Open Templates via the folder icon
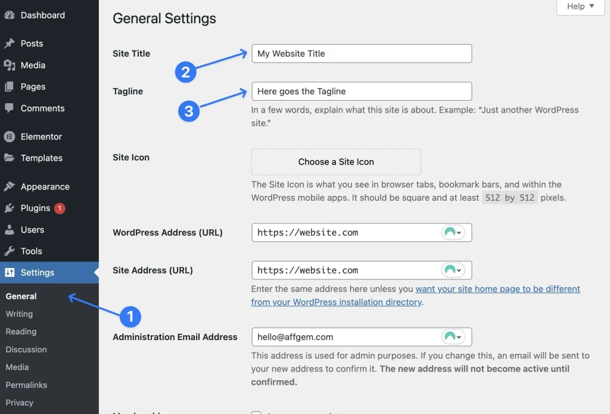Viewport: 610px width, 414px height. click(x=10, y=158)
